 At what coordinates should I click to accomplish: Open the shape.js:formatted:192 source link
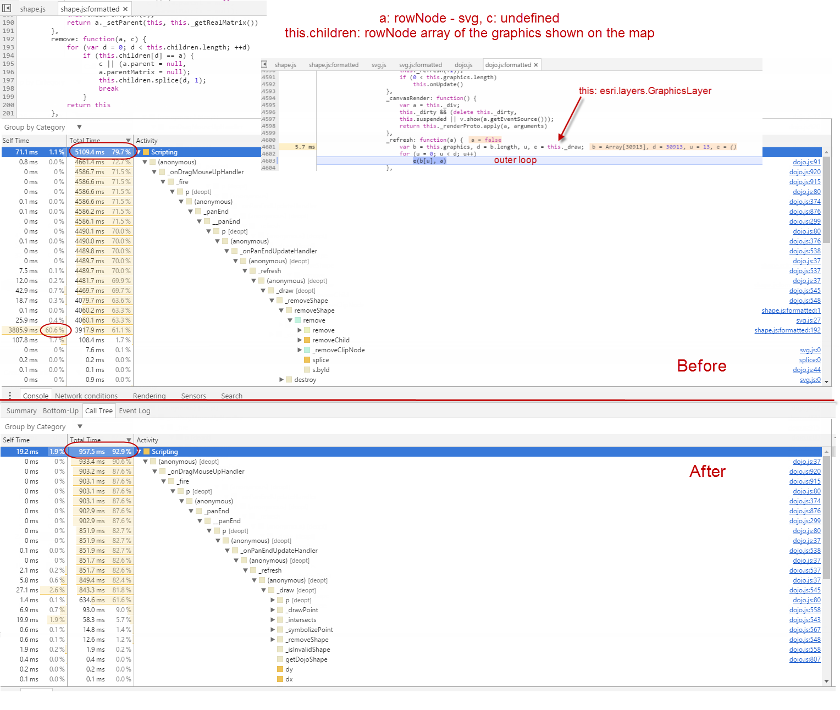[787, 330]
